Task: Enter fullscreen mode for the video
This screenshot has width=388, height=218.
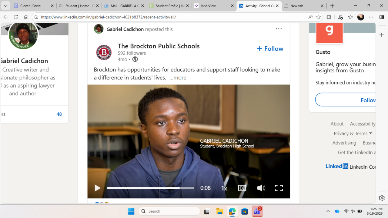Action: point(279,188)
